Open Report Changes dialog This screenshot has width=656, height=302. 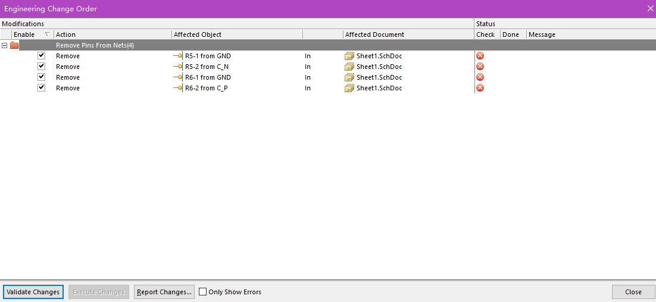click(164, 291)
